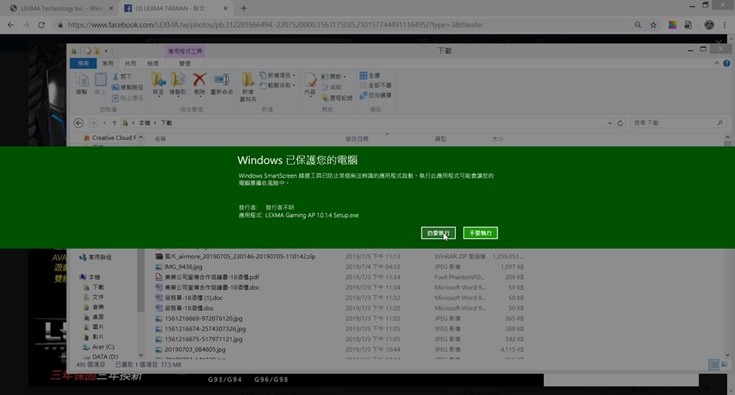Open recent locations dropdown beside forward arrow
The image size is (735, 395).
(x=104, y=123)
